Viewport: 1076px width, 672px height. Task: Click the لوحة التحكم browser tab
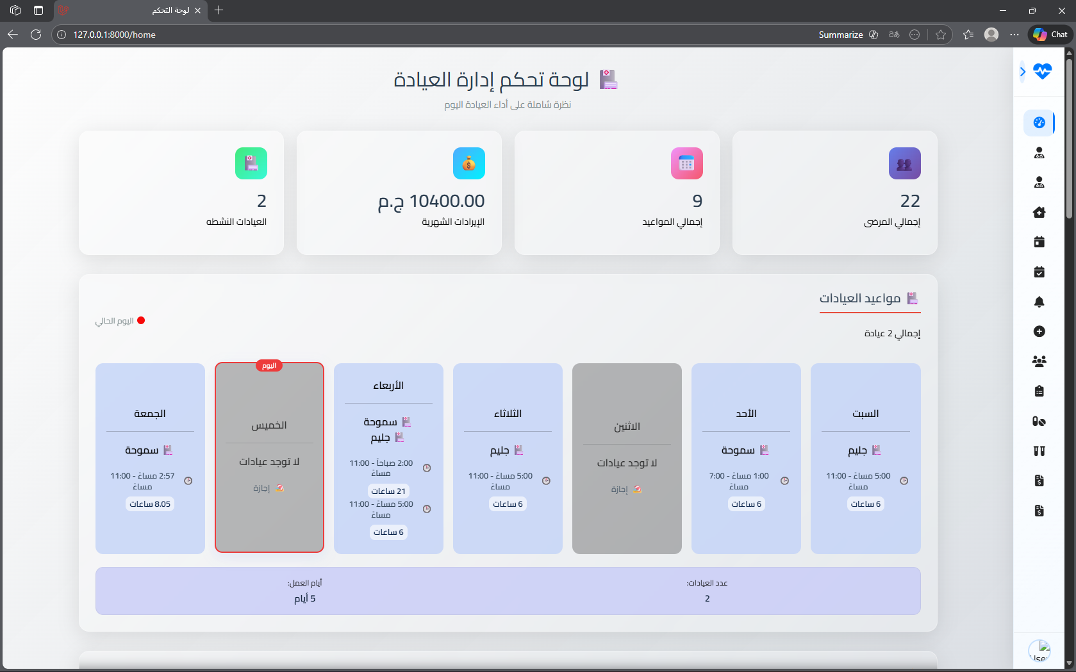coord(128,10)
